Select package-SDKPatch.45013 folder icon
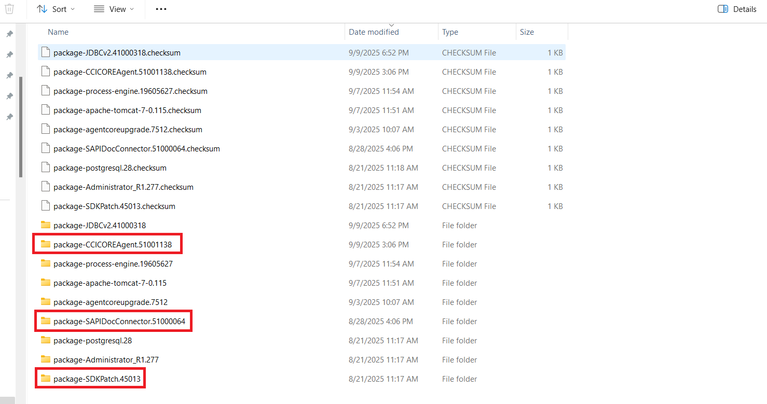767x404 pixels. [x=46, y=379]
